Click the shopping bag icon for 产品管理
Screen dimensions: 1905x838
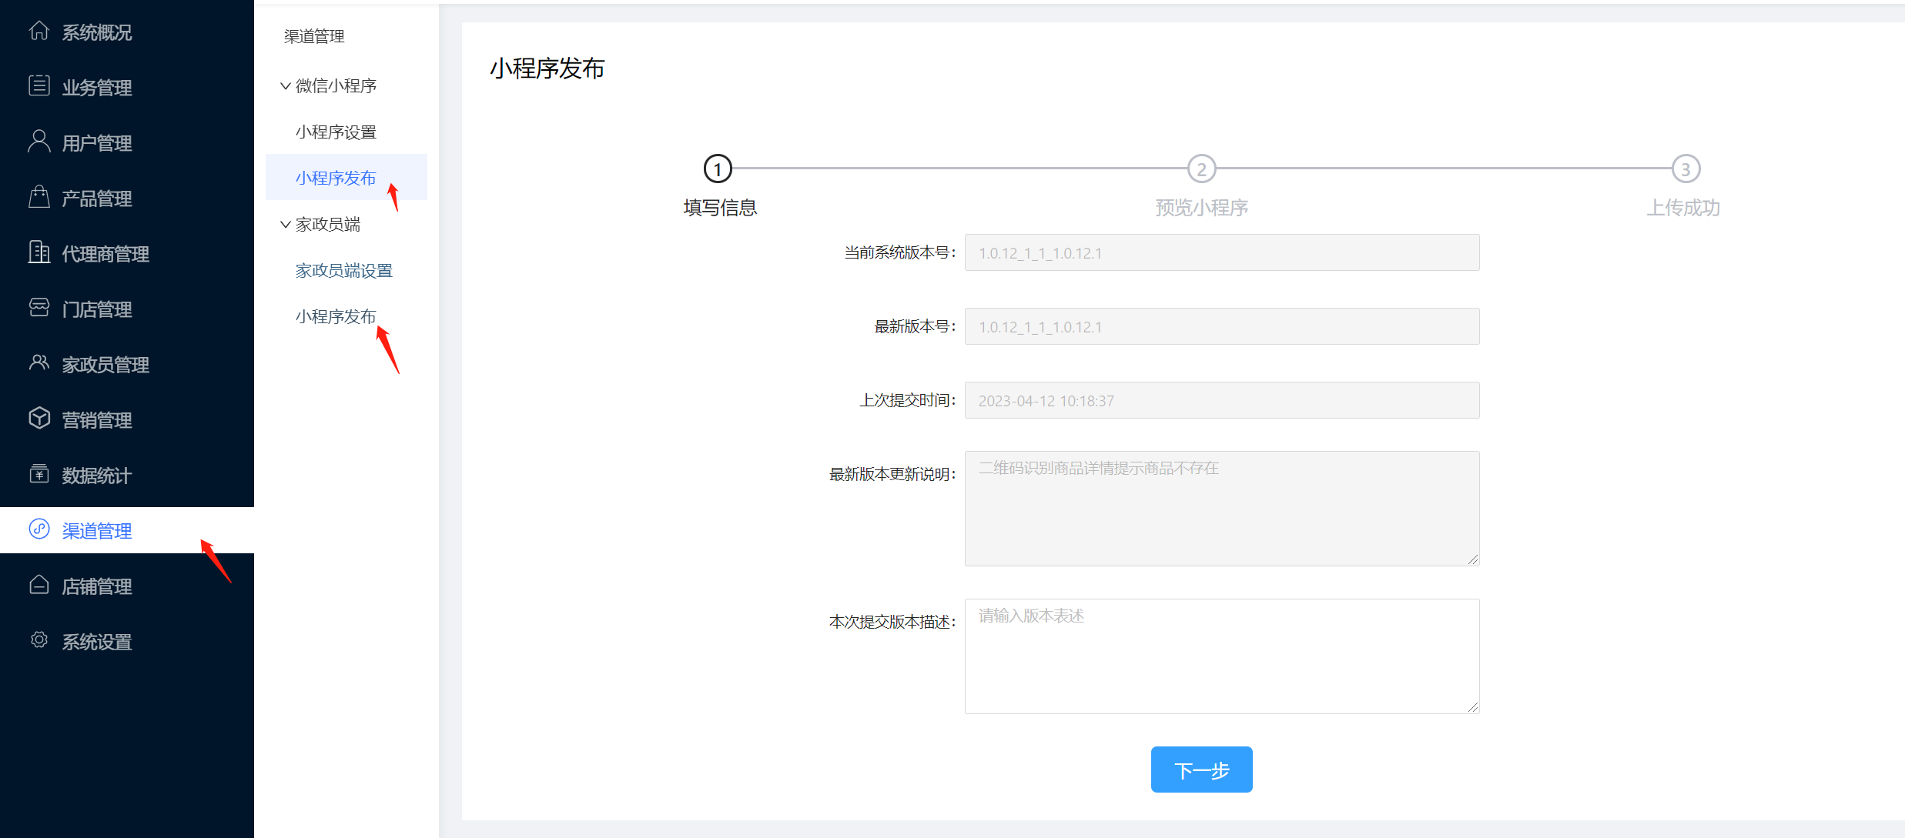click(x=39, y=197)
